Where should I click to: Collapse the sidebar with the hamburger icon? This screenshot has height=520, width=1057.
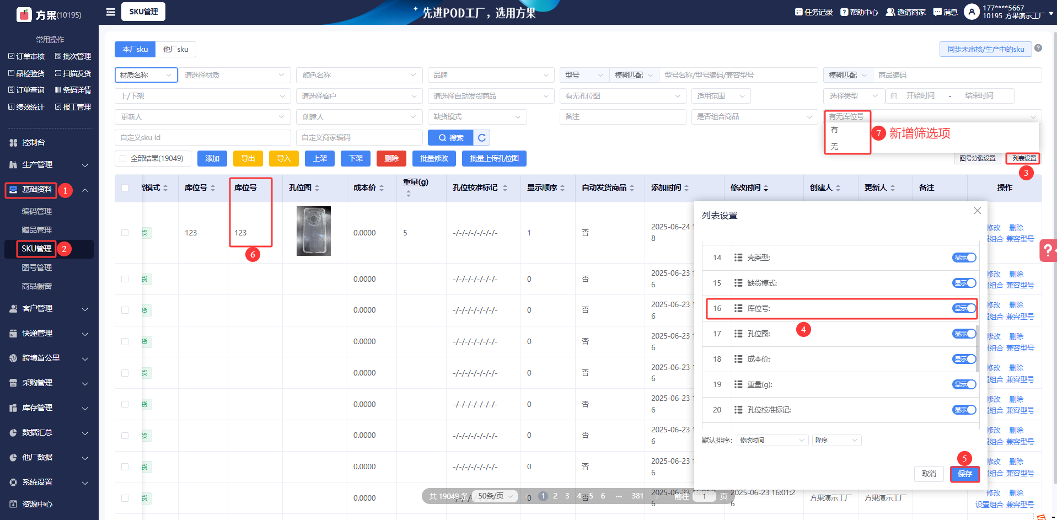tap(111, 12)
